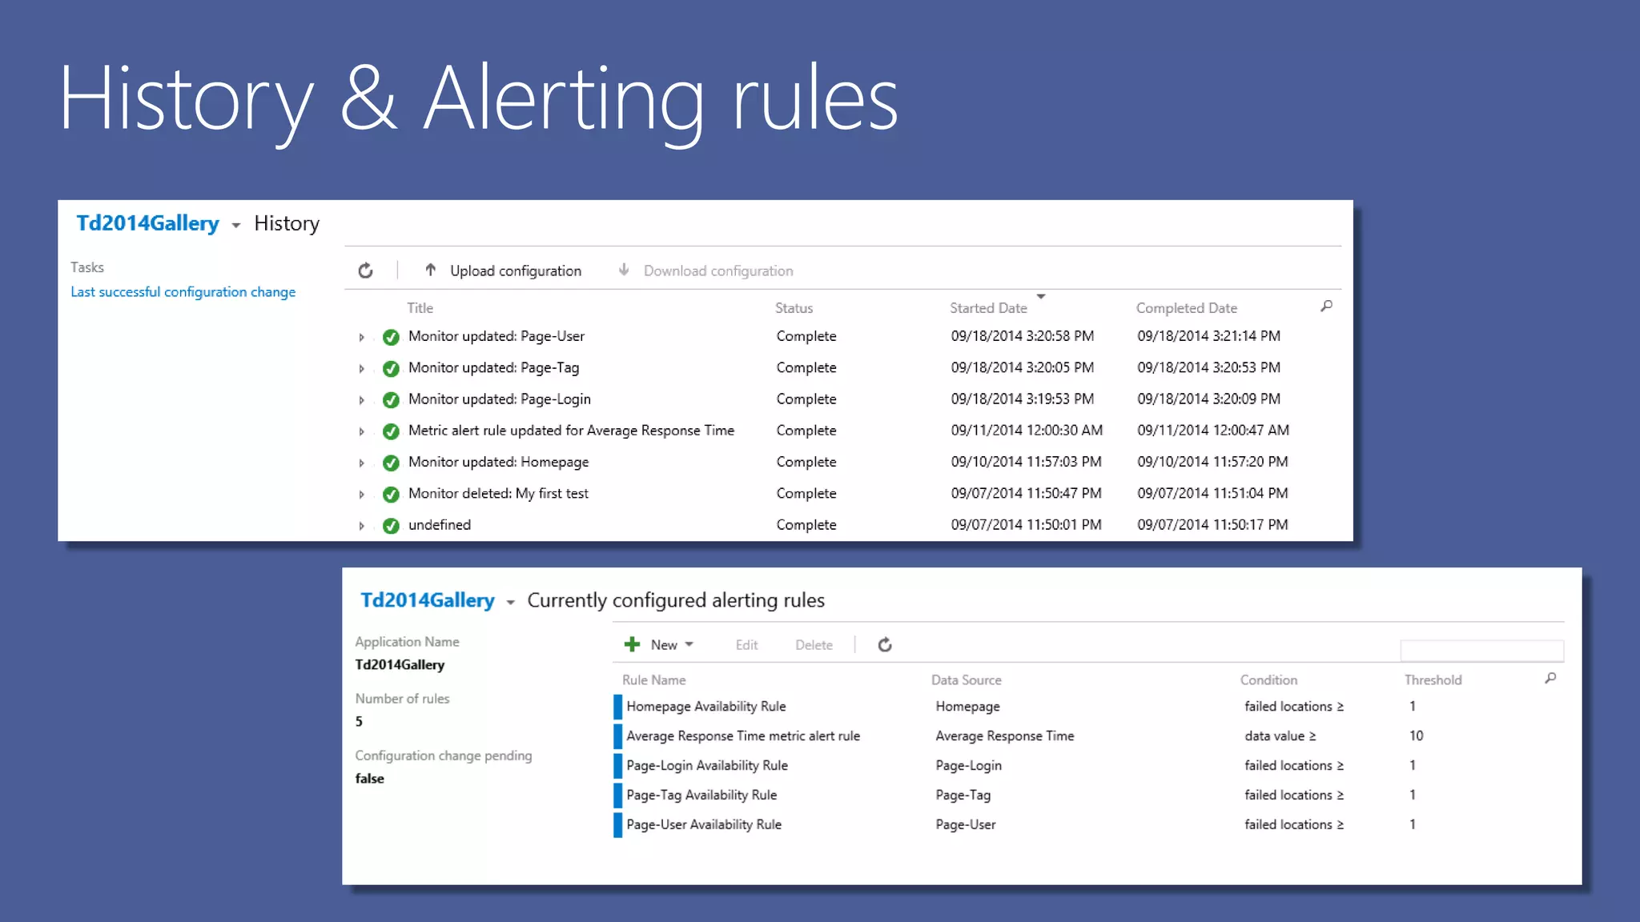Sort rules by Rule Name column
Image resolution: width=1640 pixels, height=922 pixels.
point(653,680)
